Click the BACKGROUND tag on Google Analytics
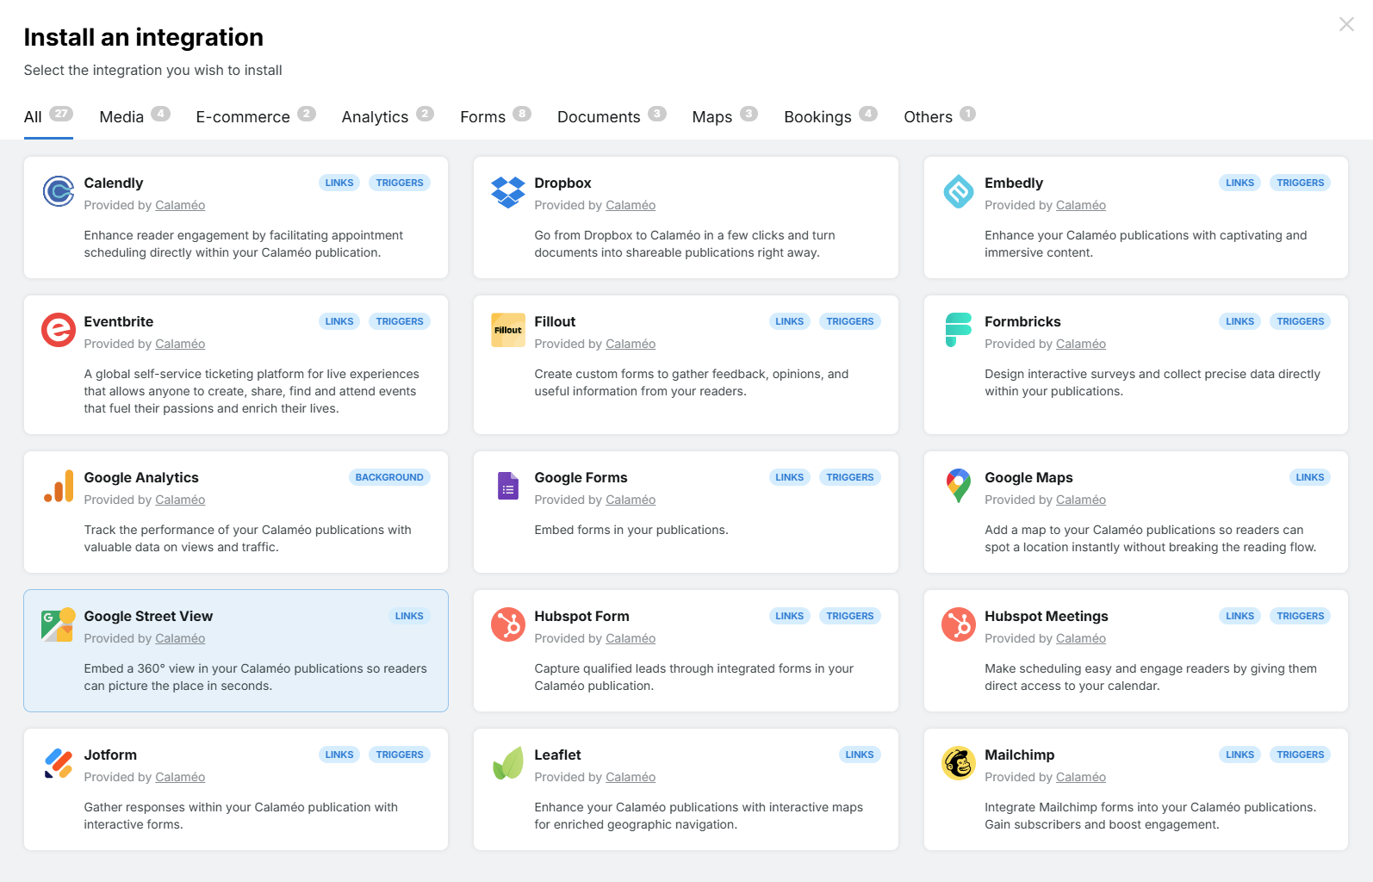Screen dimensions: 1373x882 pyautogui.click(x=389, y=477)
